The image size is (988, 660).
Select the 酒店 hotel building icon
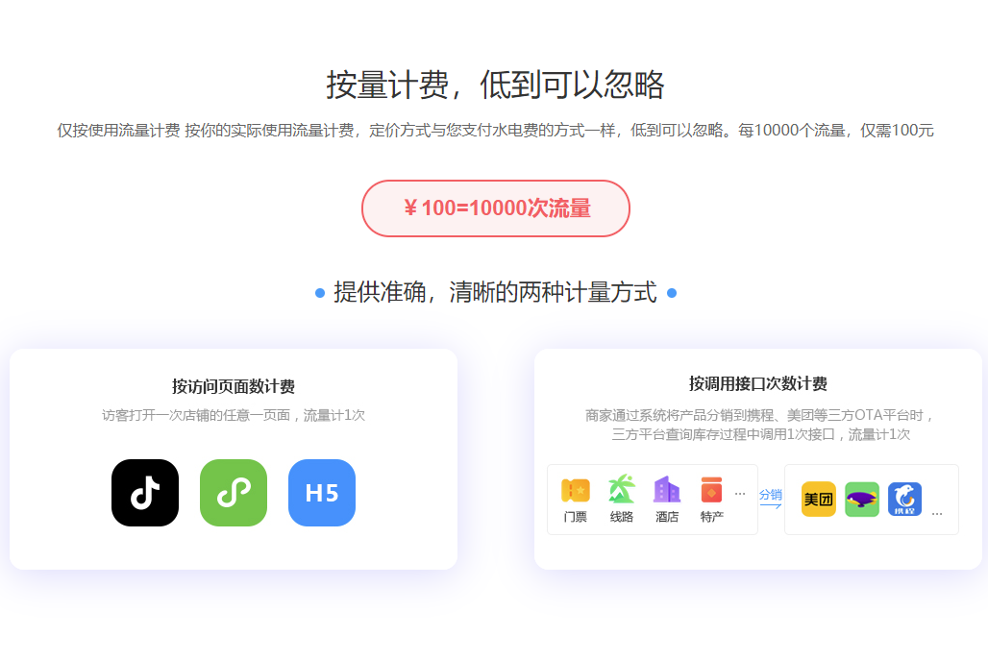pos(667,489)
